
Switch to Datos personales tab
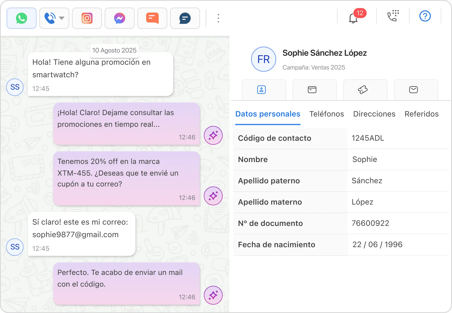click(268, 114)
